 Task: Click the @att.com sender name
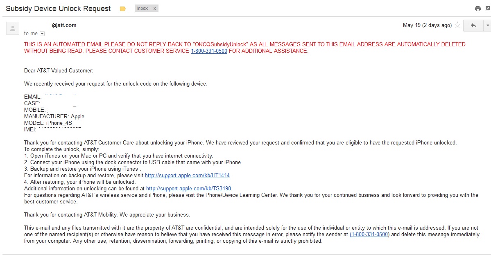click(64, 25)
